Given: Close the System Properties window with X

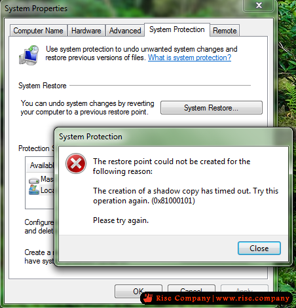Looking at the screenshot, I should point(259,5).
